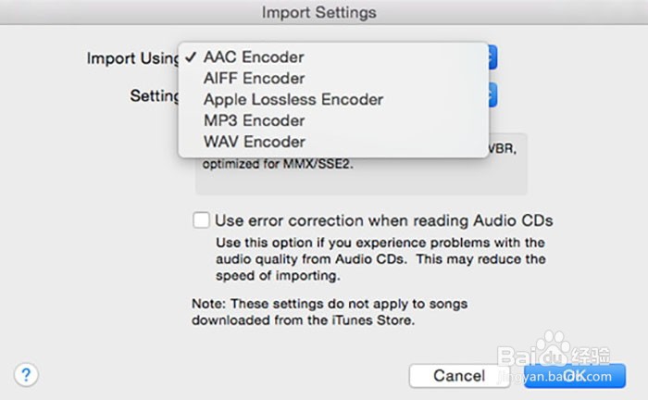Click the Import Using dropdown arrows
Screen dimensions: 648x400
click(x=493, y=57)
